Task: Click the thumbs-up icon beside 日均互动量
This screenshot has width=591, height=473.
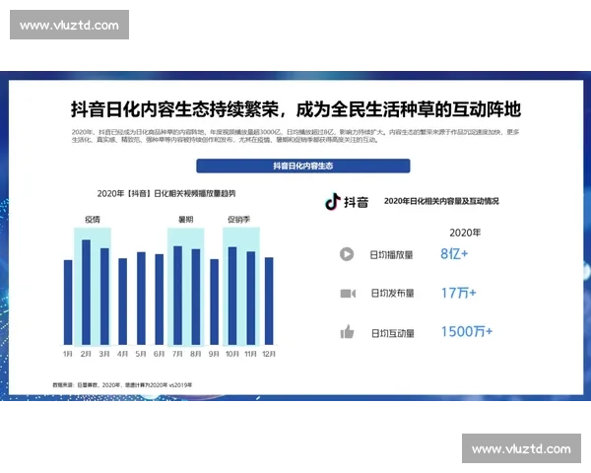Action: (x=347, y=332)
